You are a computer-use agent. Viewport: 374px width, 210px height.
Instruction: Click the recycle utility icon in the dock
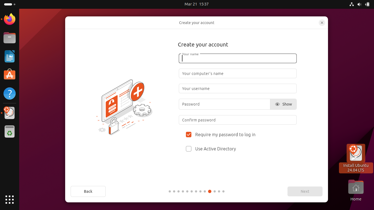pyautogui.click(x=10, y=132)
